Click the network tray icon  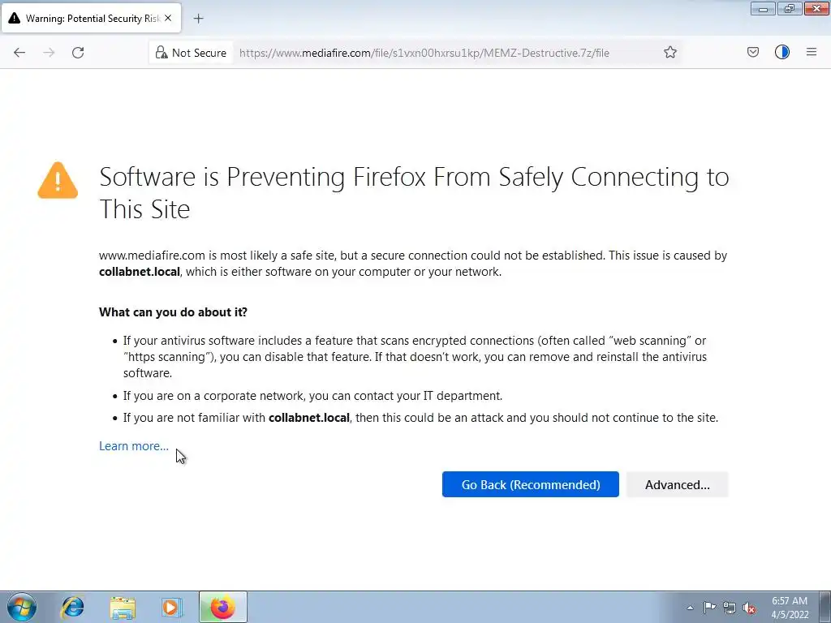coord(730,608)
